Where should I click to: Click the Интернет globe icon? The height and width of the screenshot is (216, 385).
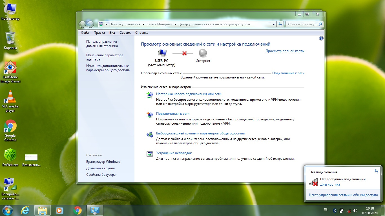tap(203, 53)
